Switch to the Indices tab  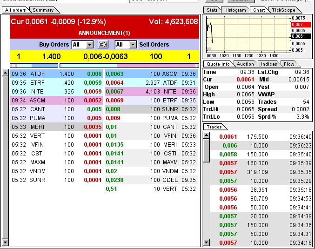[x=269, y=64]
